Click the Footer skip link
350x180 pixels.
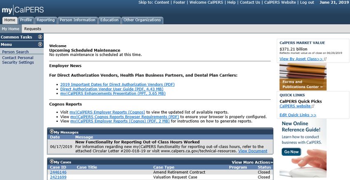(x=179, y=2)
